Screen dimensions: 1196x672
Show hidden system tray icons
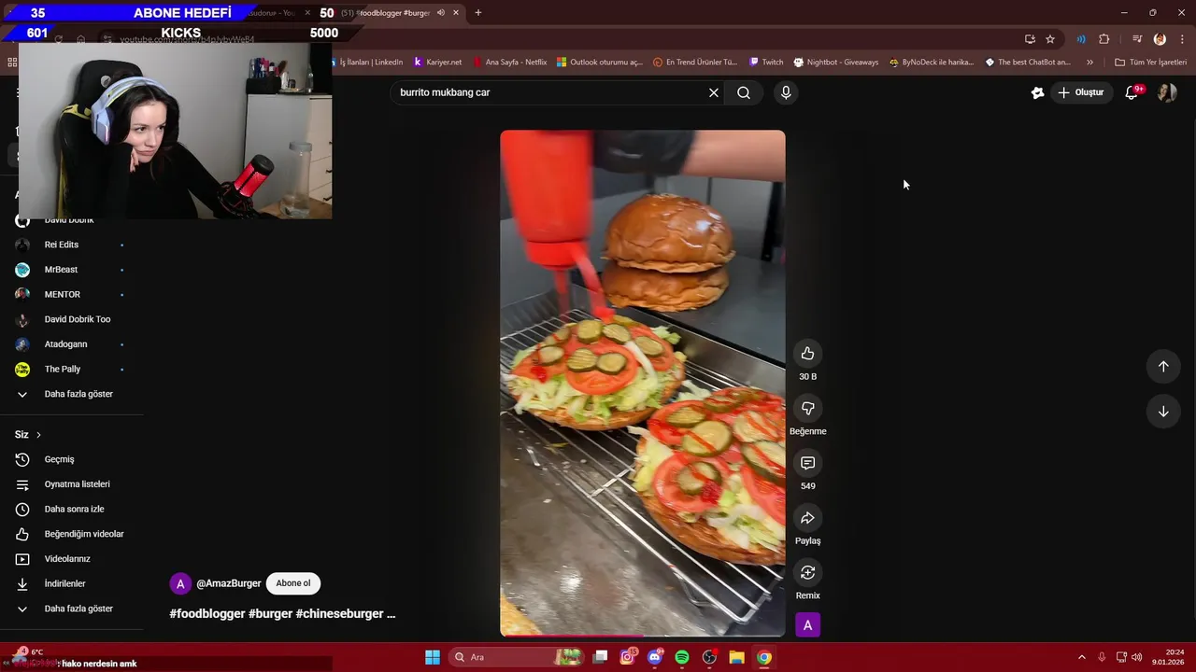(1082, 657)
